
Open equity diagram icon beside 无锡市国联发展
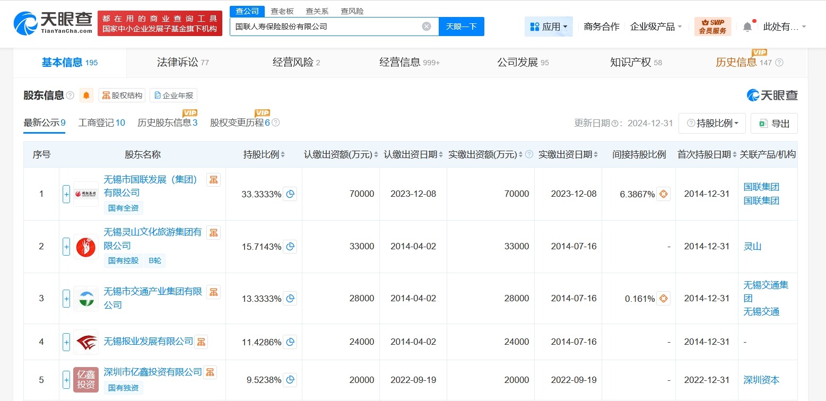[214, 180]
